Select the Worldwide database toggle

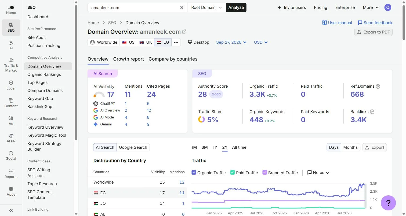coord(104,42)
